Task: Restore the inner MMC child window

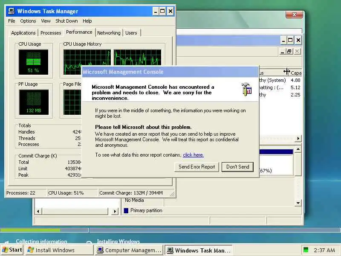Action: pyautogui.click(x=289, y=52)
